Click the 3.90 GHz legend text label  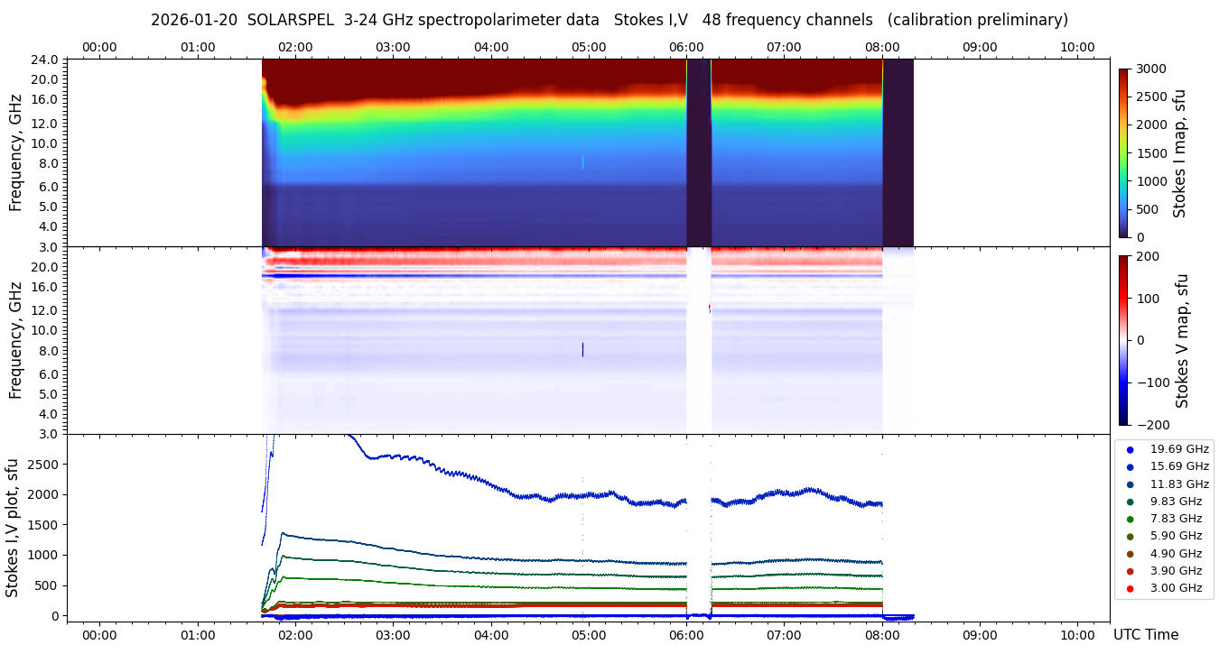click(x=1175, y=571)
